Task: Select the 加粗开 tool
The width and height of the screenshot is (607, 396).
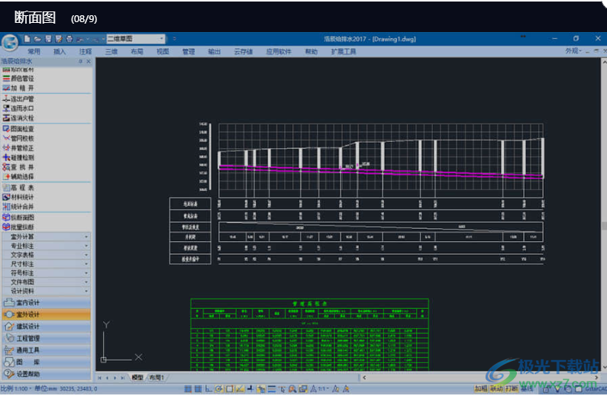Action: [18, 89]
